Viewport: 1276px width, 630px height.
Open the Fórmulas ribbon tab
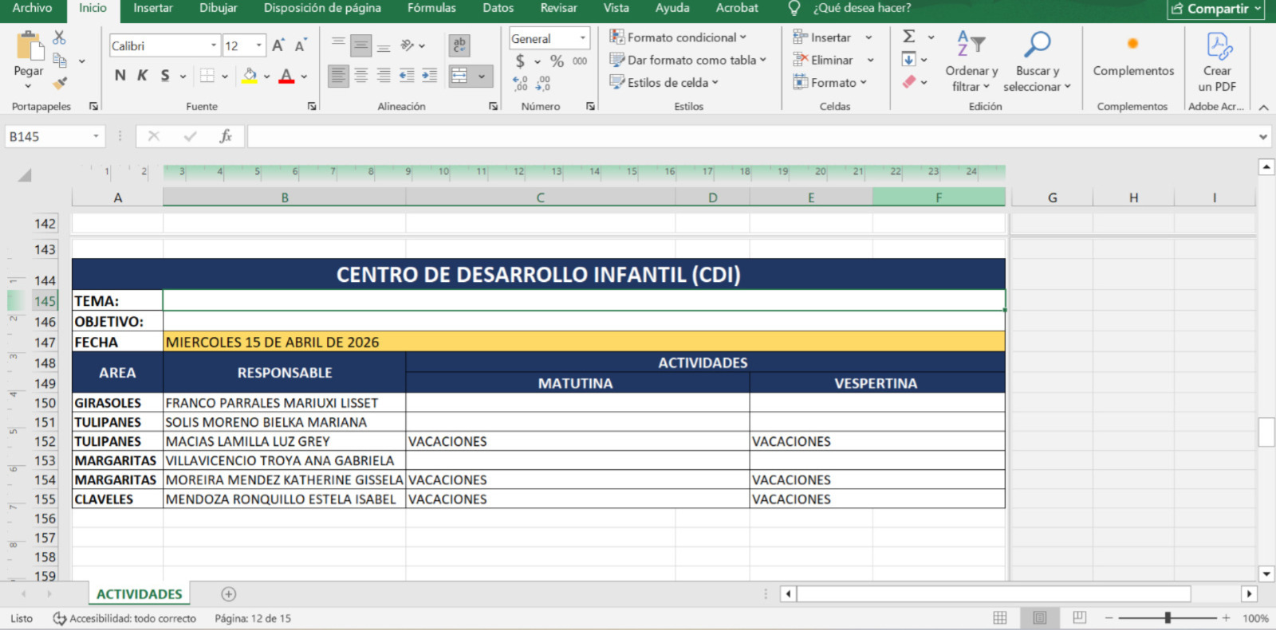431,8
